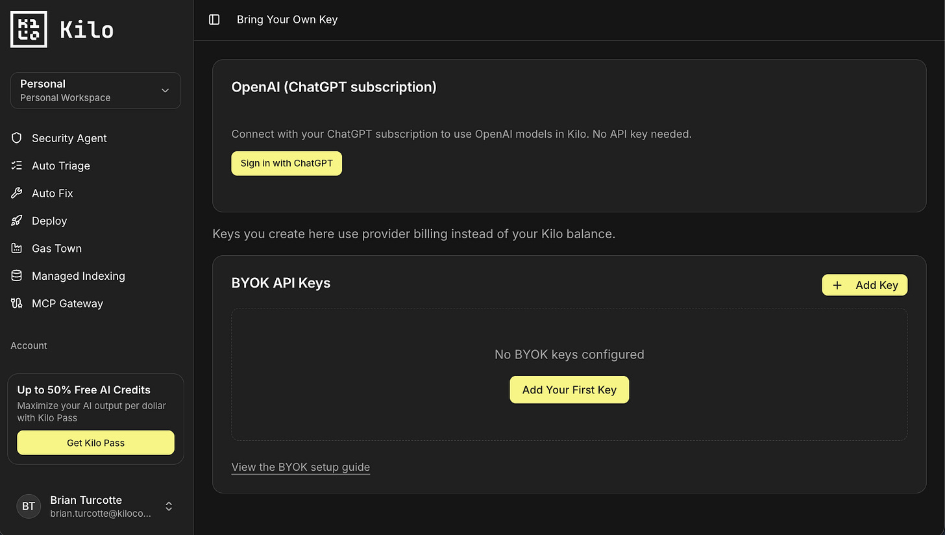Open the View the BYOK setup guide link
The image size is (945, 535).
point(301,467)
